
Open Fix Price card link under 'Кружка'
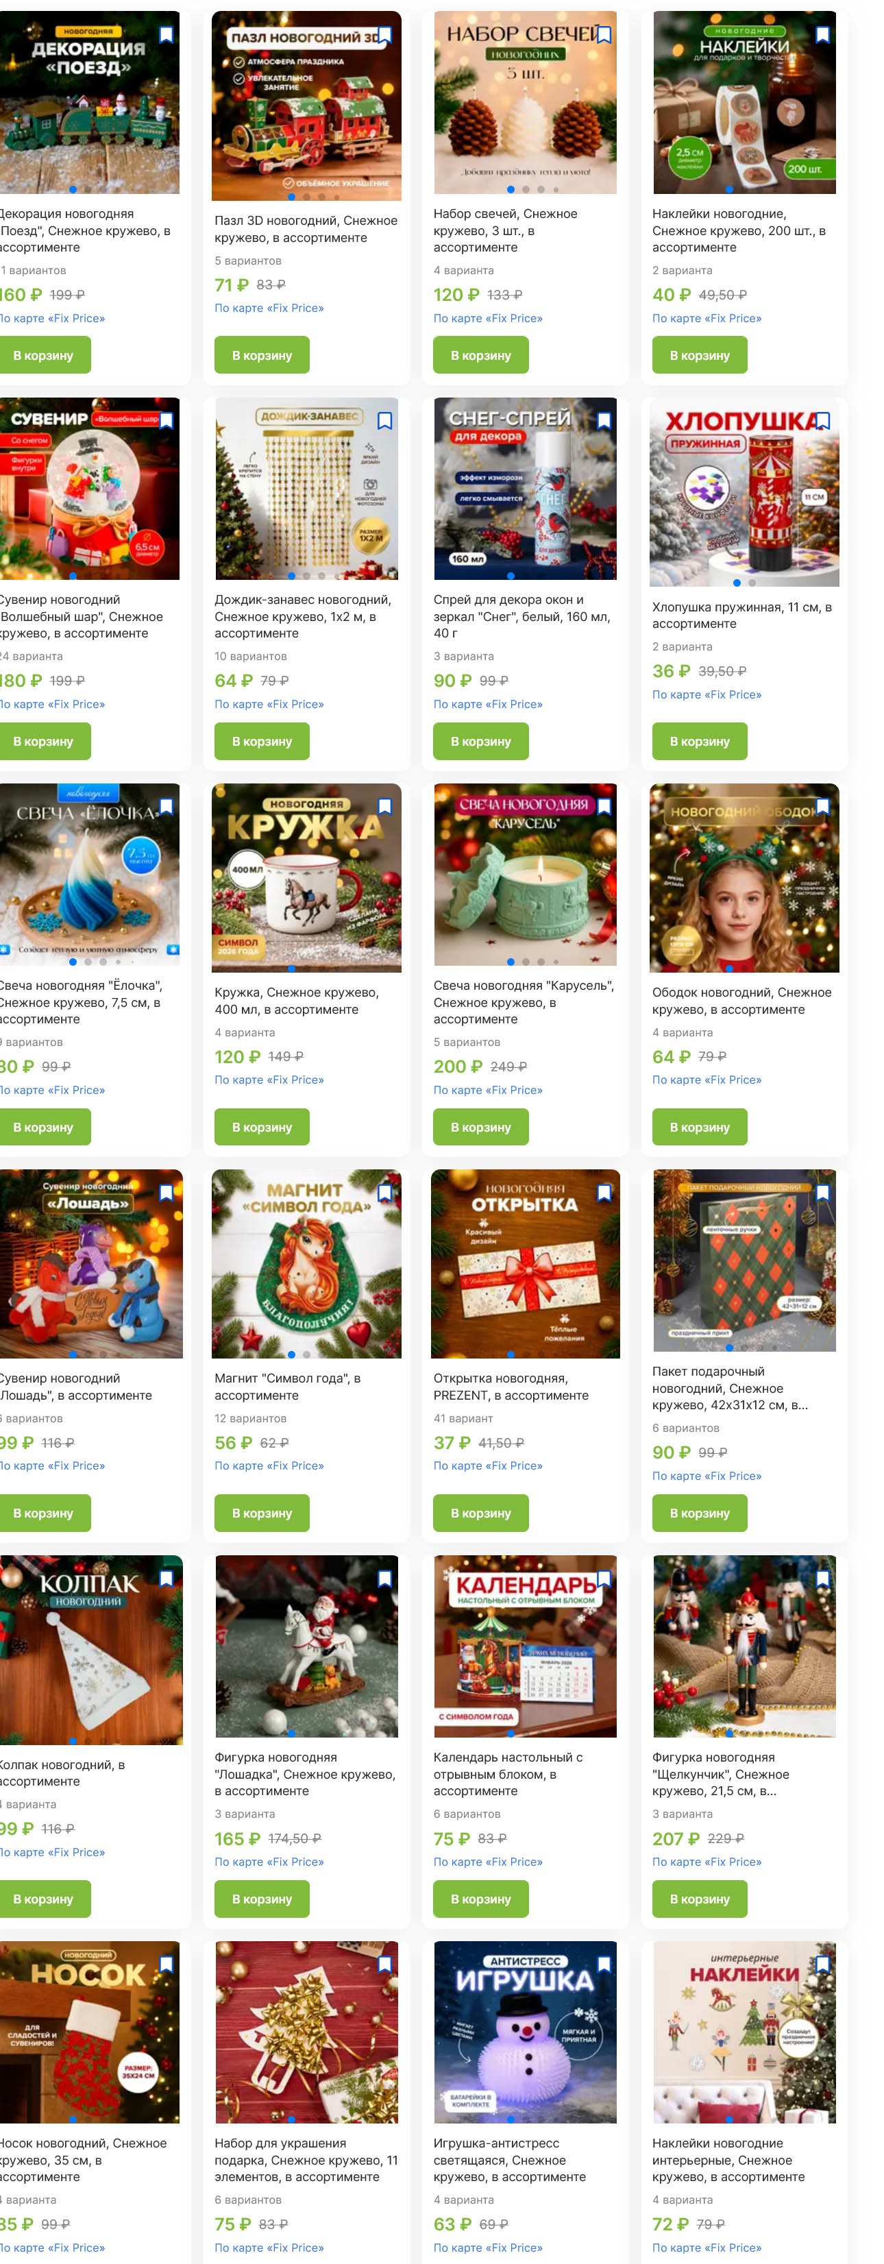(269, 1080)
